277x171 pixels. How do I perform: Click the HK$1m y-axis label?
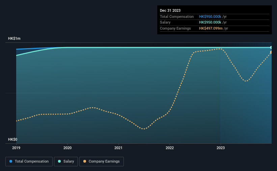pyautogui.click(x=14, y=38)
